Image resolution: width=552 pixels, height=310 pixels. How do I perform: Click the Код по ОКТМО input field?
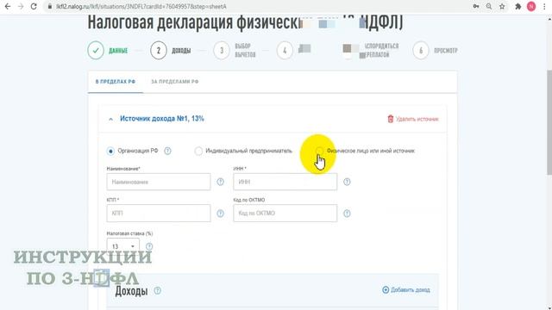pyautogui.click(x=285, y=213)
